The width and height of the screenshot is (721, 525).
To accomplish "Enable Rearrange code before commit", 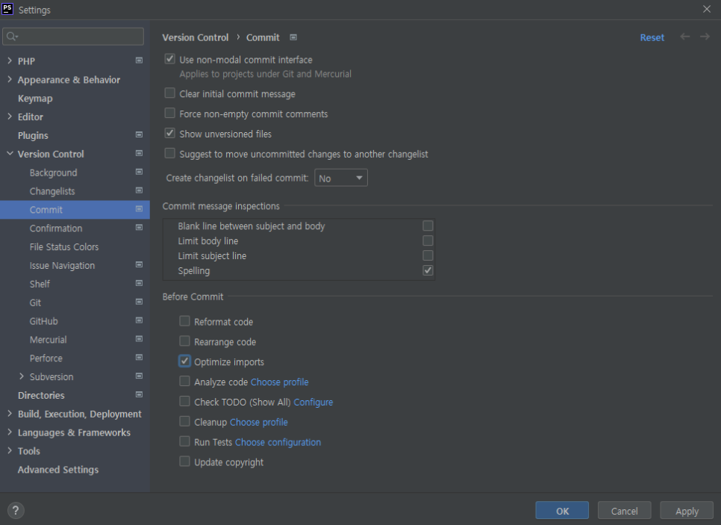I will tap(184, 341).
